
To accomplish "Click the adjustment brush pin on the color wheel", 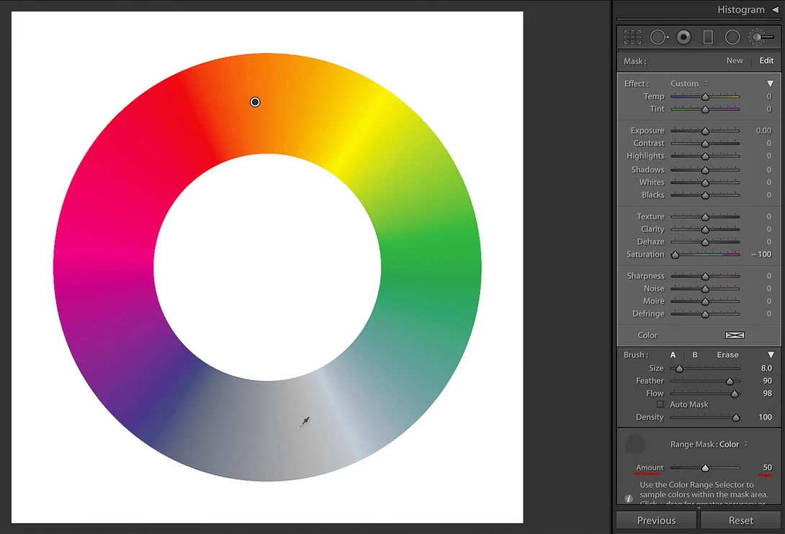I will coord(255,102).
